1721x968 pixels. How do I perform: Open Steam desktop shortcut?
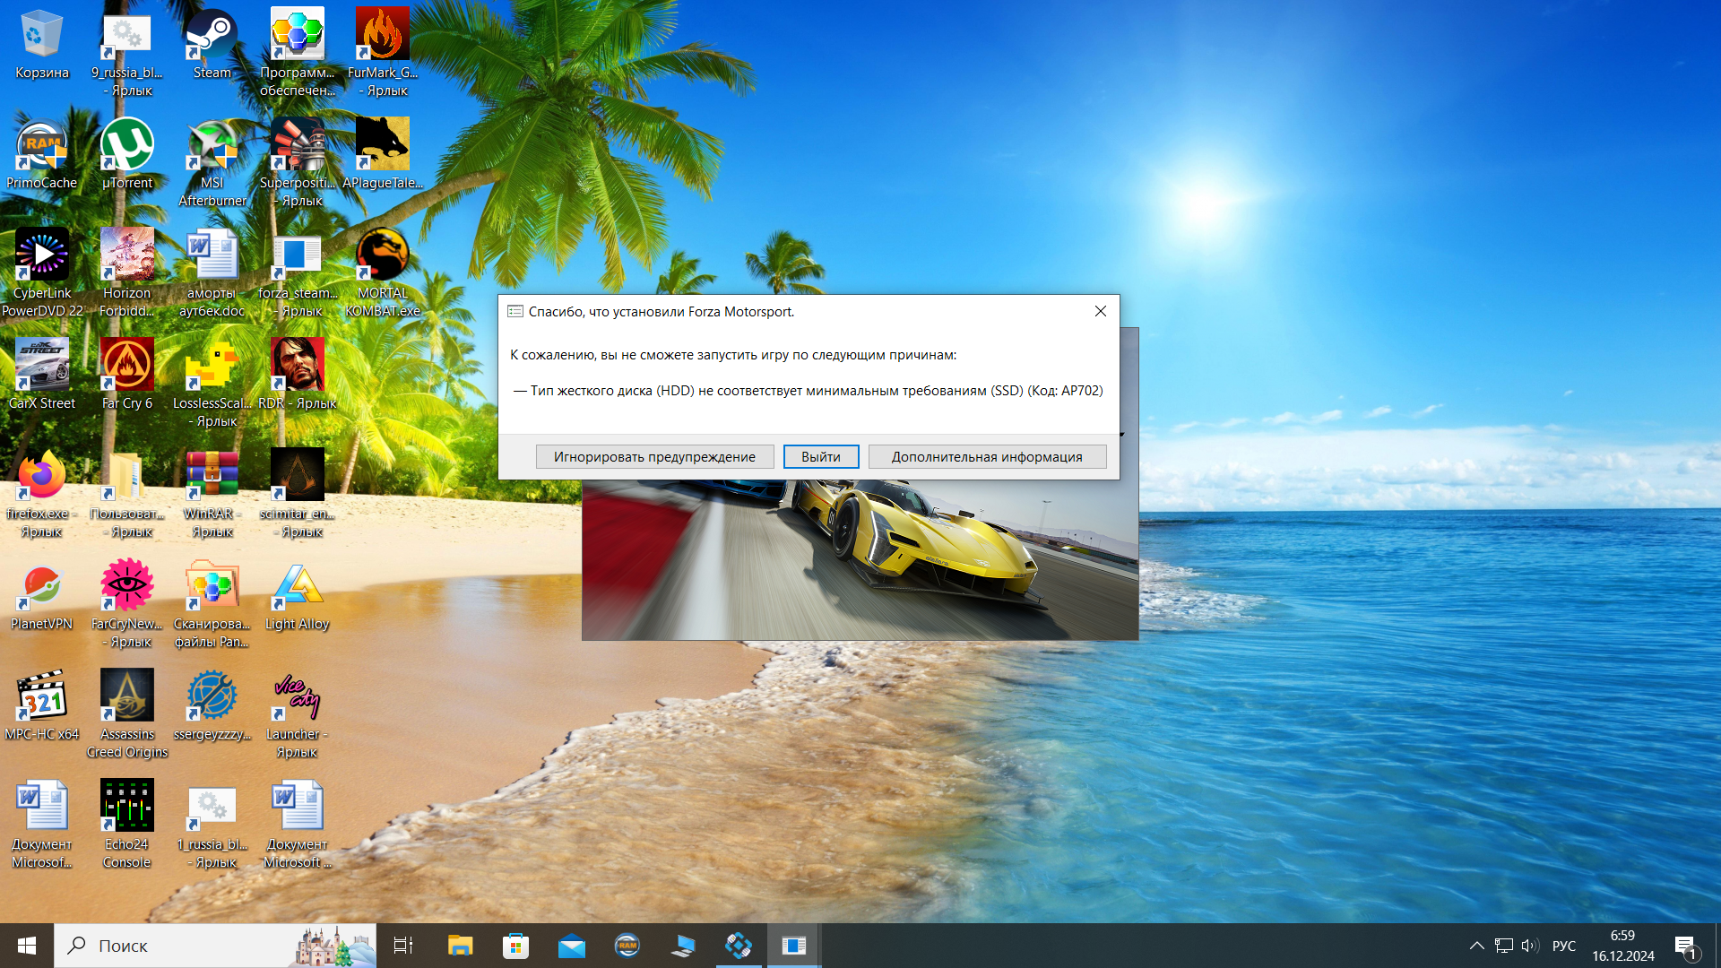[212, 36]
